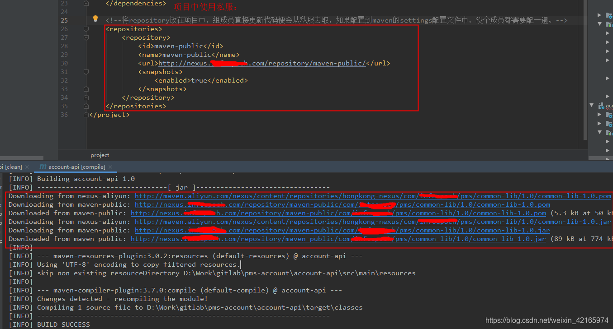This screenshot has width=613, height=329.
Task: Open 'Downloaded from maven-public' common-lib-1.0.jar link
Action: click(338, 239)
